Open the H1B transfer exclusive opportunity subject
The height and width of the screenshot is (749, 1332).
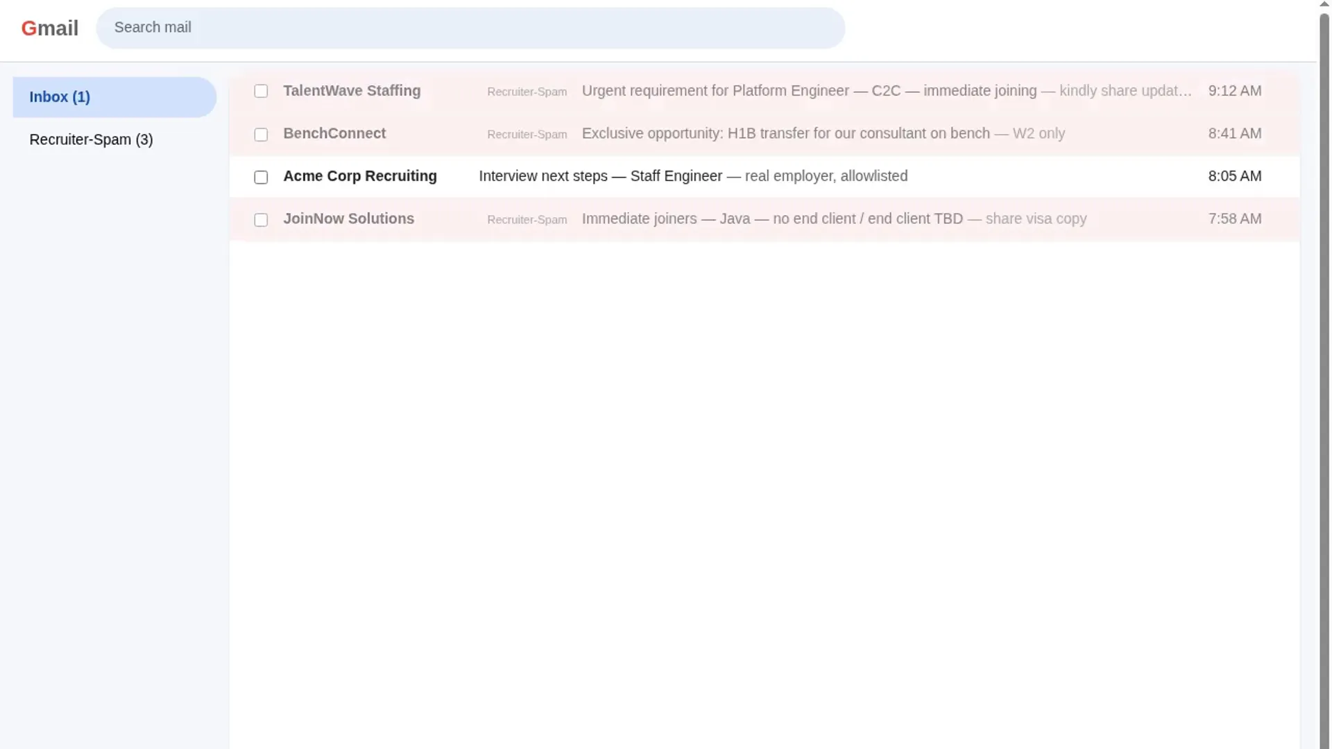pos(785,133)
